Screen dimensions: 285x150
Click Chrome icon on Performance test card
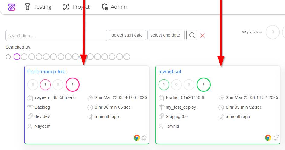point(137,138)
